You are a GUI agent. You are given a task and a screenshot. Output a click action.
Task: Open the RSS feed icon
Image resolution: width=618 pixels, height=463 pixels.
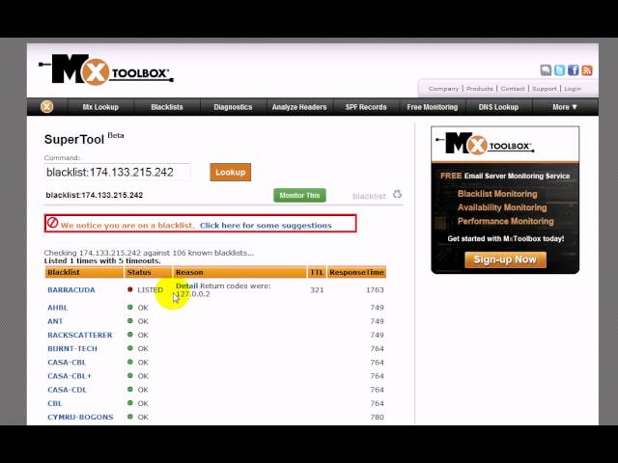click(x=587, y=70)
